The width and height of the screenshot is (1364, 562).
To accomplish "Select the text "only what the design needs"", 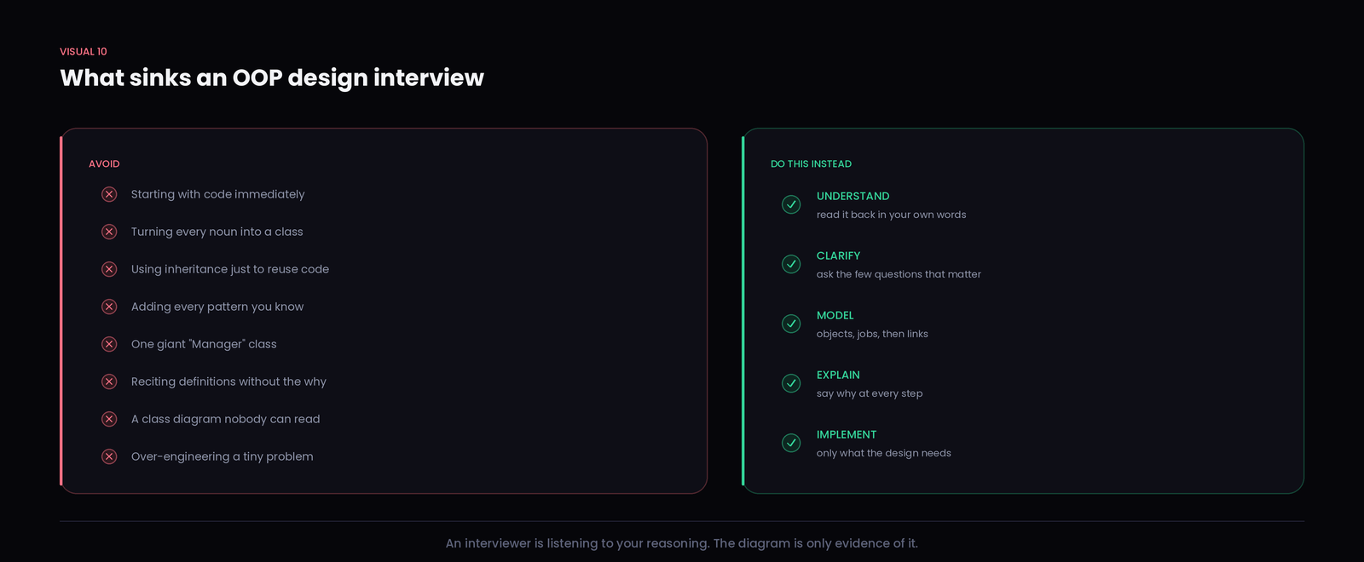I will point(883,453).
